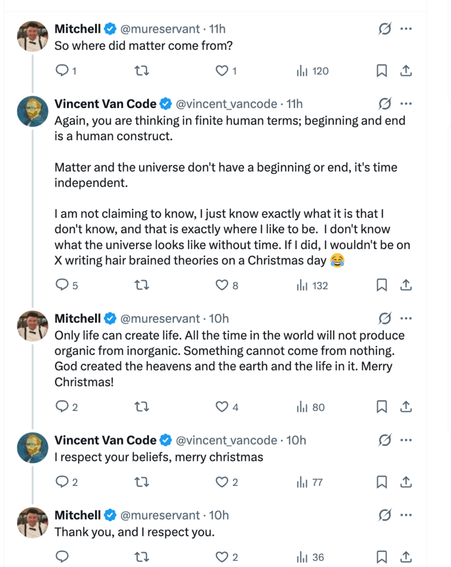451x567 pixels.
Task: Click Vincent Van Code name on long reply
Action: click(105, 104)
